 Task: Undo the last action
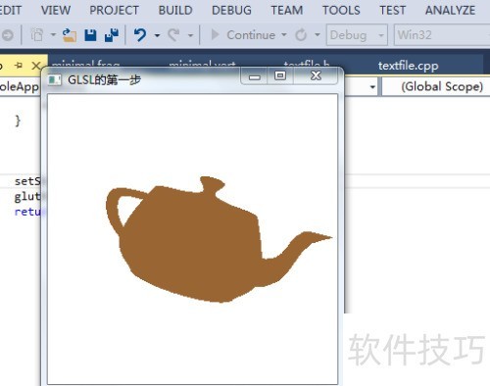pyautogui.click(x=140, y=34)
